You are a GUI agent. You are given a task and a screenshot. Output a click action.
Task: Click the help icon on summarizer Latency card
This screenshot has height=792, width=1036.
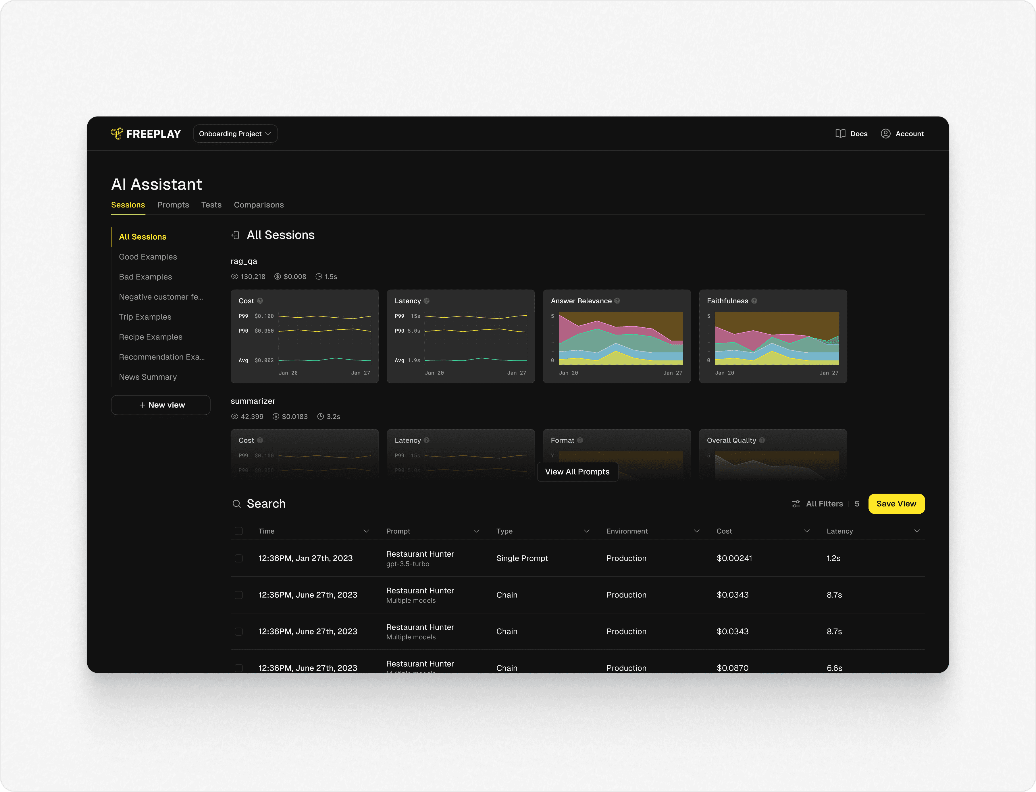(x=427, y=440)
